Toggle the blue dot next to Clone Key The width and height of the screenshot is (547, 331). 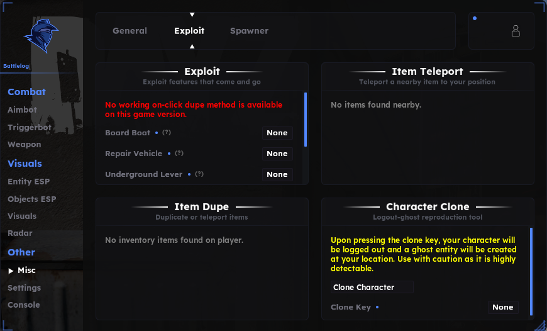click(377, 307)
